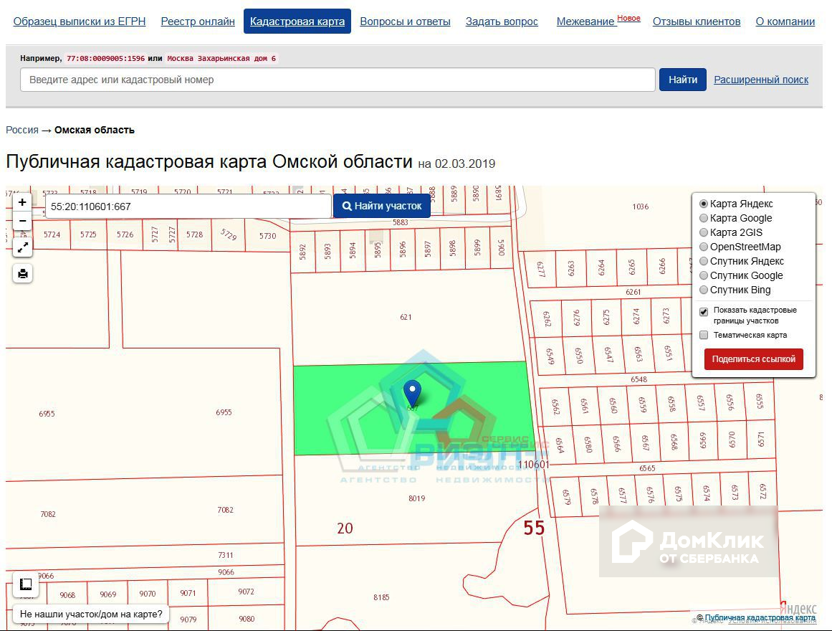The height and width of the screenshot is (631, 832).
Task: Open the ruler measurement tool
Action: (26, 585)
